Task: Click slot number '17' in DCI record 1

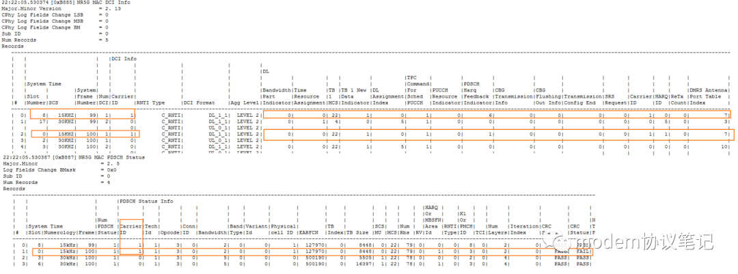Action: click(42, 122)
